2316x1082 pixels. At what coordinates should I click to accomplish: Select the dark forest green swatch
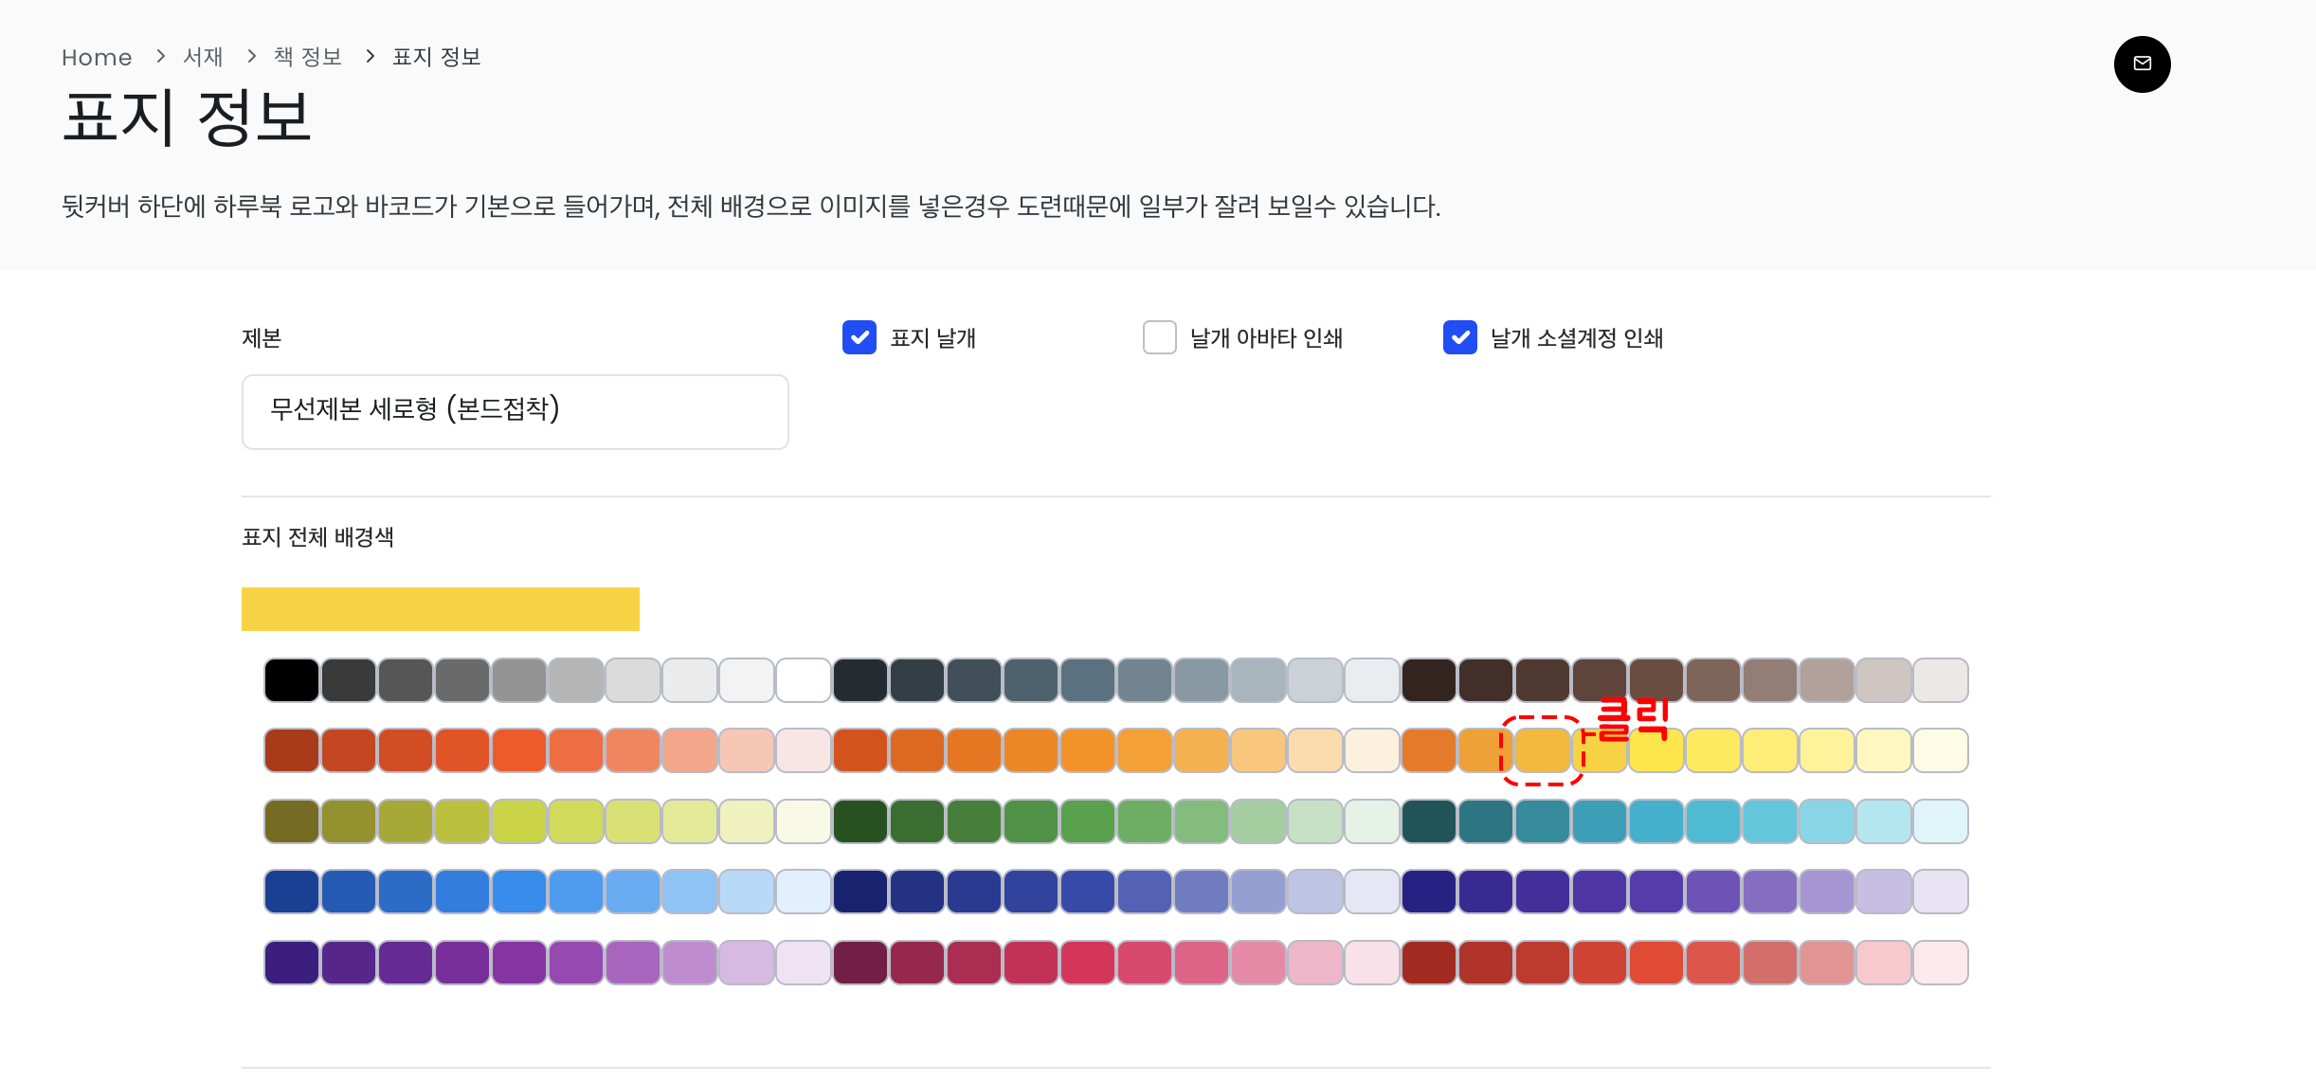pyautogui.click(x=859, y=821)
